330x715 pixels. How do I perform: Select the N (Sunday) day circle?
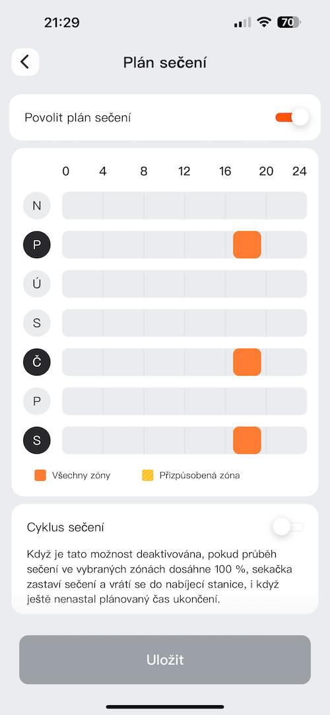click(x=37, y=206)
